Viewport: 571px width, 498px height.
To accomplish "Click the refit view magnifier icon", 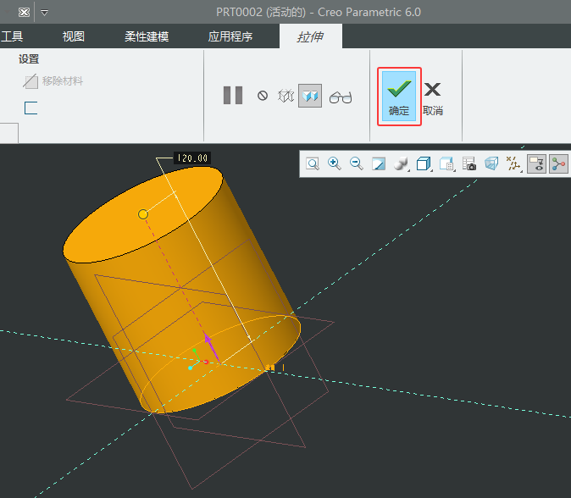I will point(313,164).
